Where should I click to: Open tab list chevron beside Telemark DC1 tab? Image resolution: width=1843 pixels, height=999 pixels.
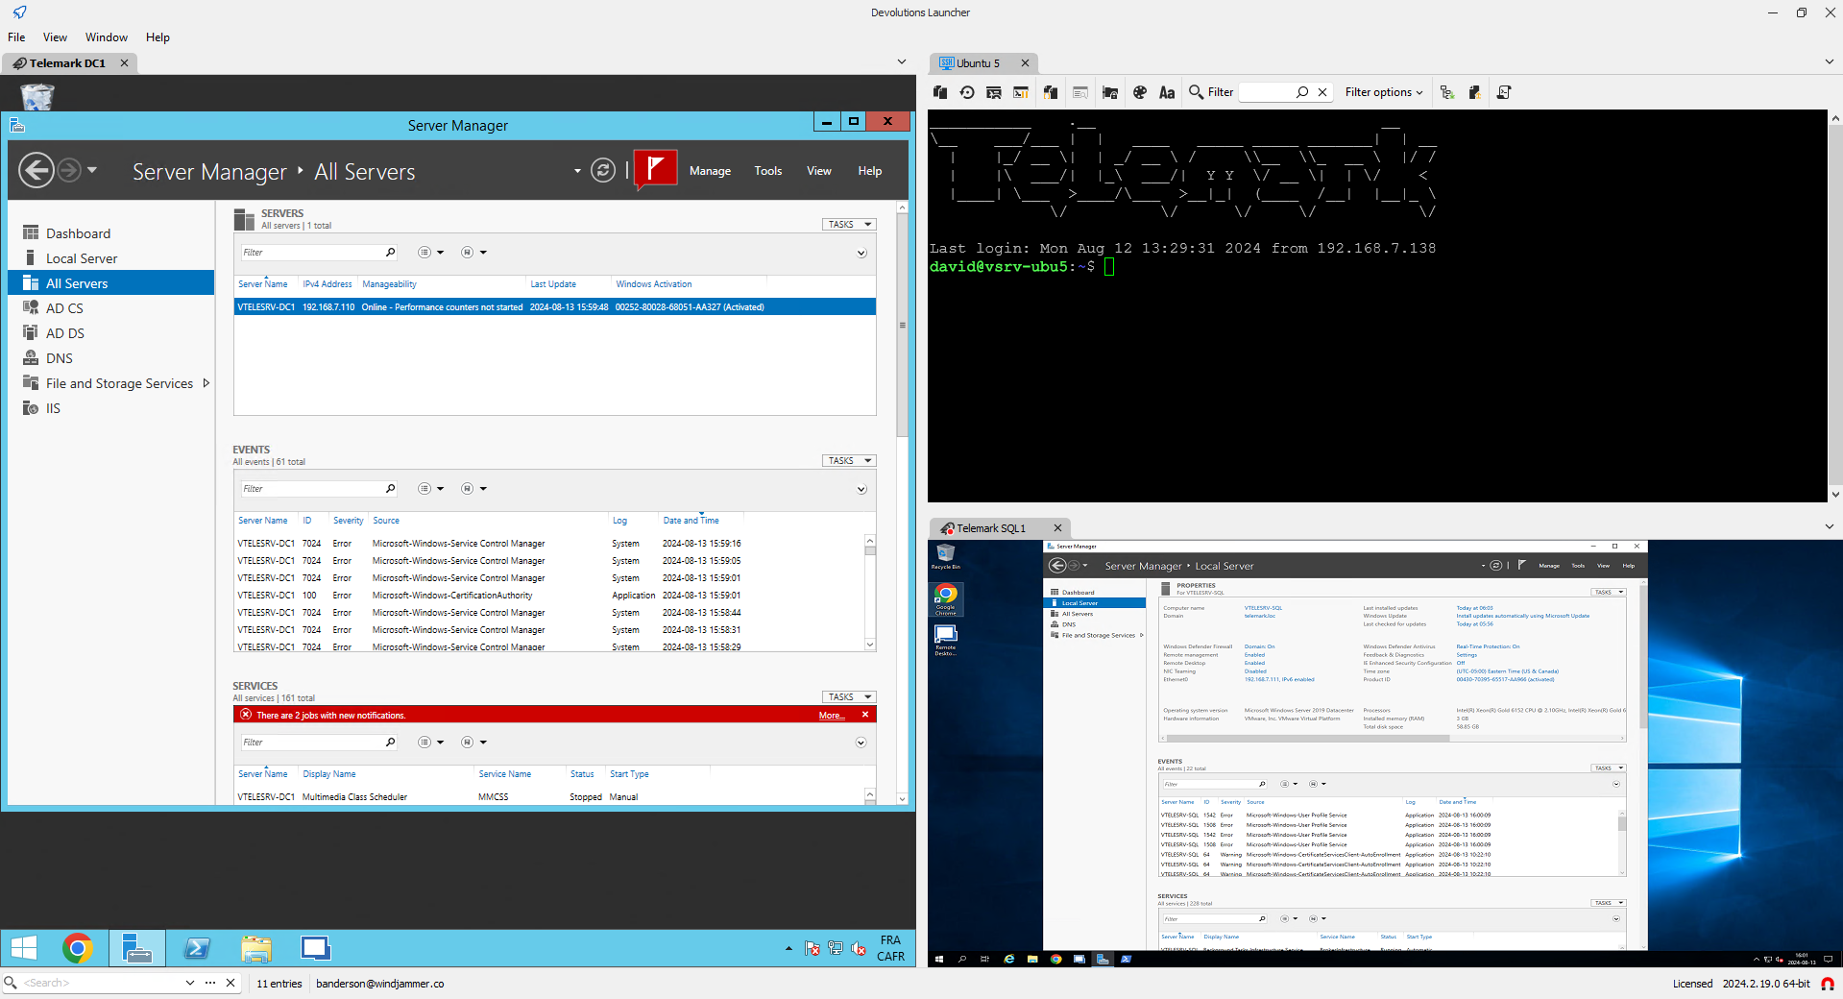coord(902,61)
